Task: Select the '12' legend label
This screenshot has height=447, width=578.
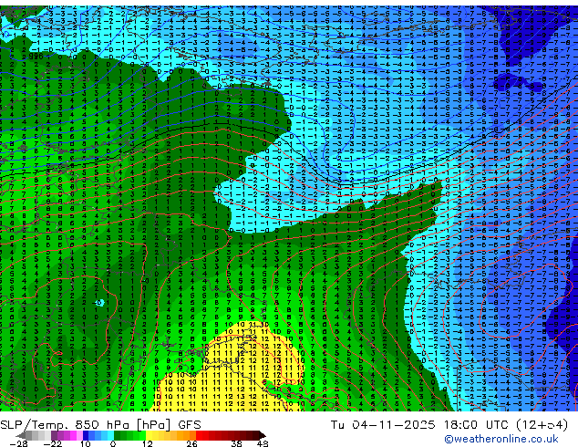Action: (148, 443)
